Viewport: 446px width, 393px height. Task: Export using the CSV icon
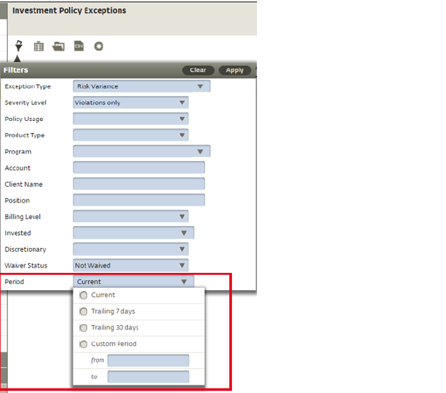coord(79,46)
